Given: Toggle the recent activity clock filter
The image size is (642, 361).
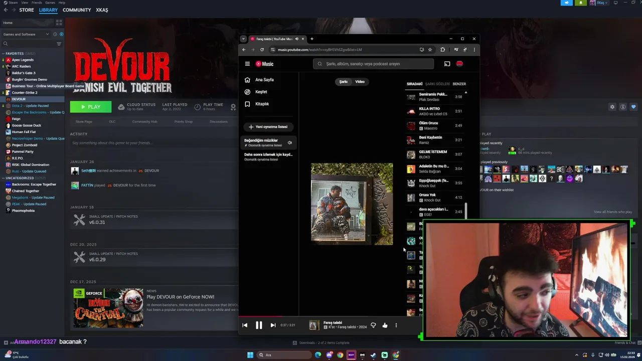Looking at the screenshot, I should click(55, 34).
